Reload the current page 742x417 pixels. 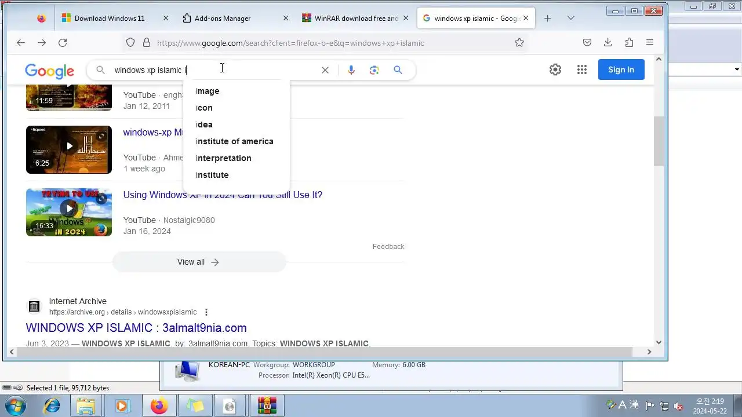[x=63, y=43]
